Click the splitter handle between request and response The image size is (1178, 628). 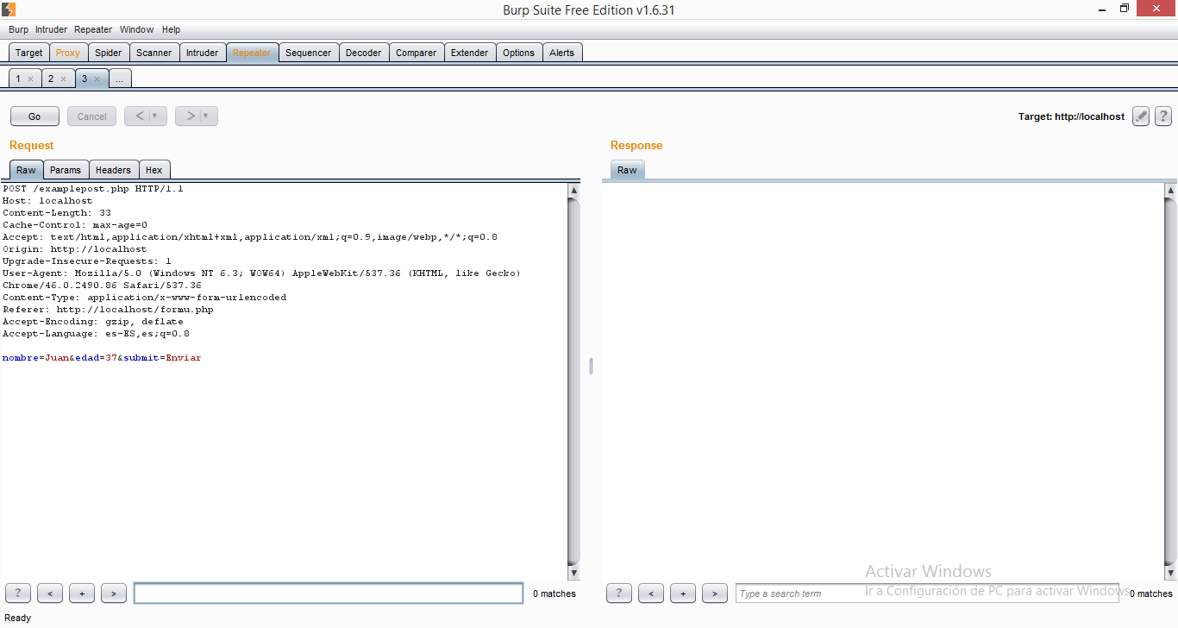click(x=591, y=366)
